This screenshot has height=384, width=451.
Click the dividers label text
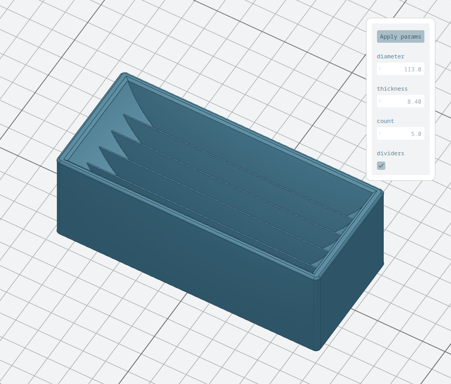point(391,153)
